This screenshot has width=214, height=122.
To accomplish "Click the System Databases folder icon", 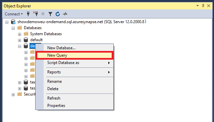I will click(x=26, y=34).
